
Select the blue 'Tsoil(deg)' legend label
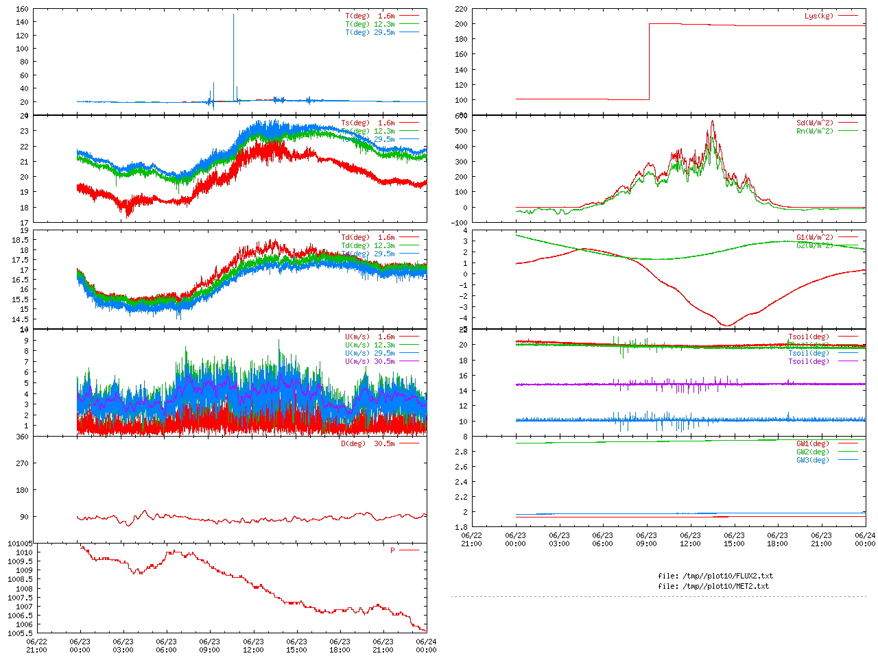(x=809, y=354)
